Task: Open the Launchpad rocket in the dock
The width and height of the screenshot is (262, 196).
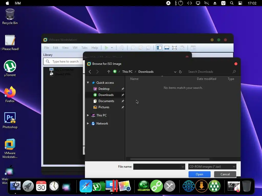Action: click(x=28, y=186)
